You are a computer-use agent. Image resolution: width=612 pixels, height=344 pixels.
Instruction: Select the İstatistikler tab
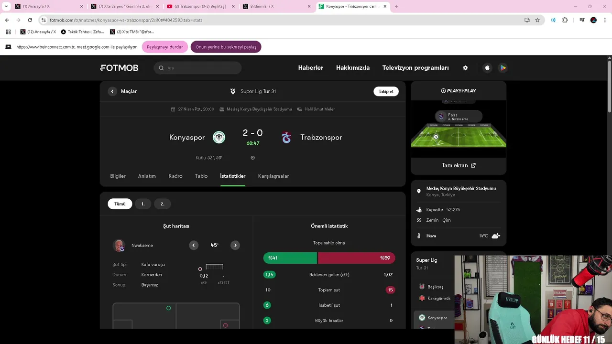click(233, 176)
